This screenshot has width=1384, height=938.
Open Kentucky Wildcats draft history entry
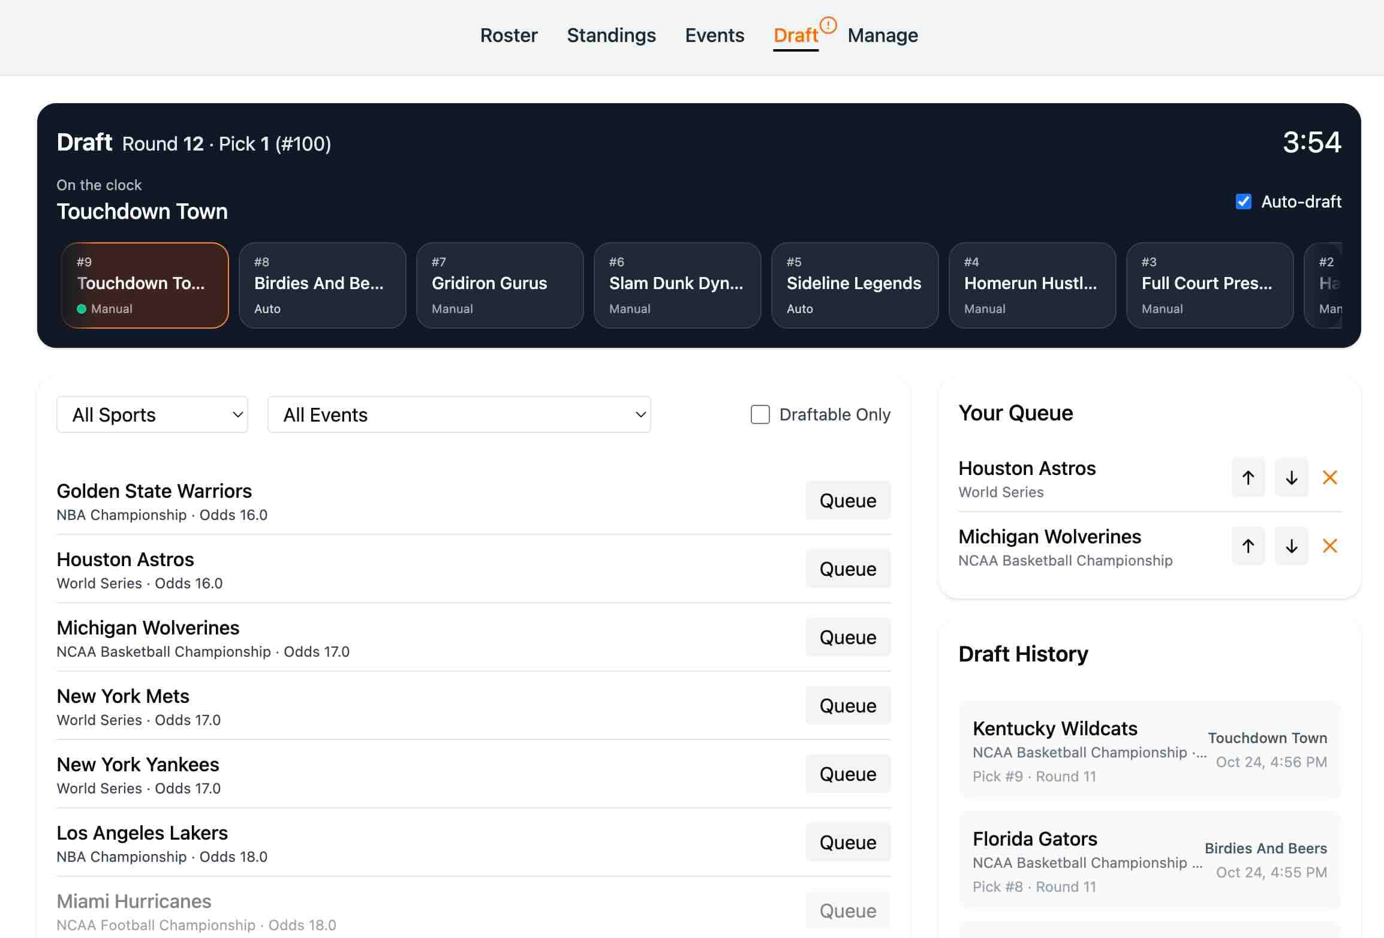pyautogui.click(x=1150, y=750)
